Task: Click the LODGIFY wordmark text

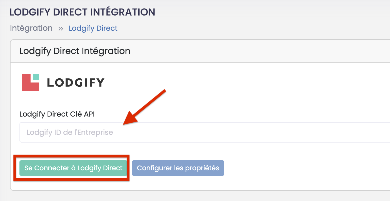Action: (76, 83)
